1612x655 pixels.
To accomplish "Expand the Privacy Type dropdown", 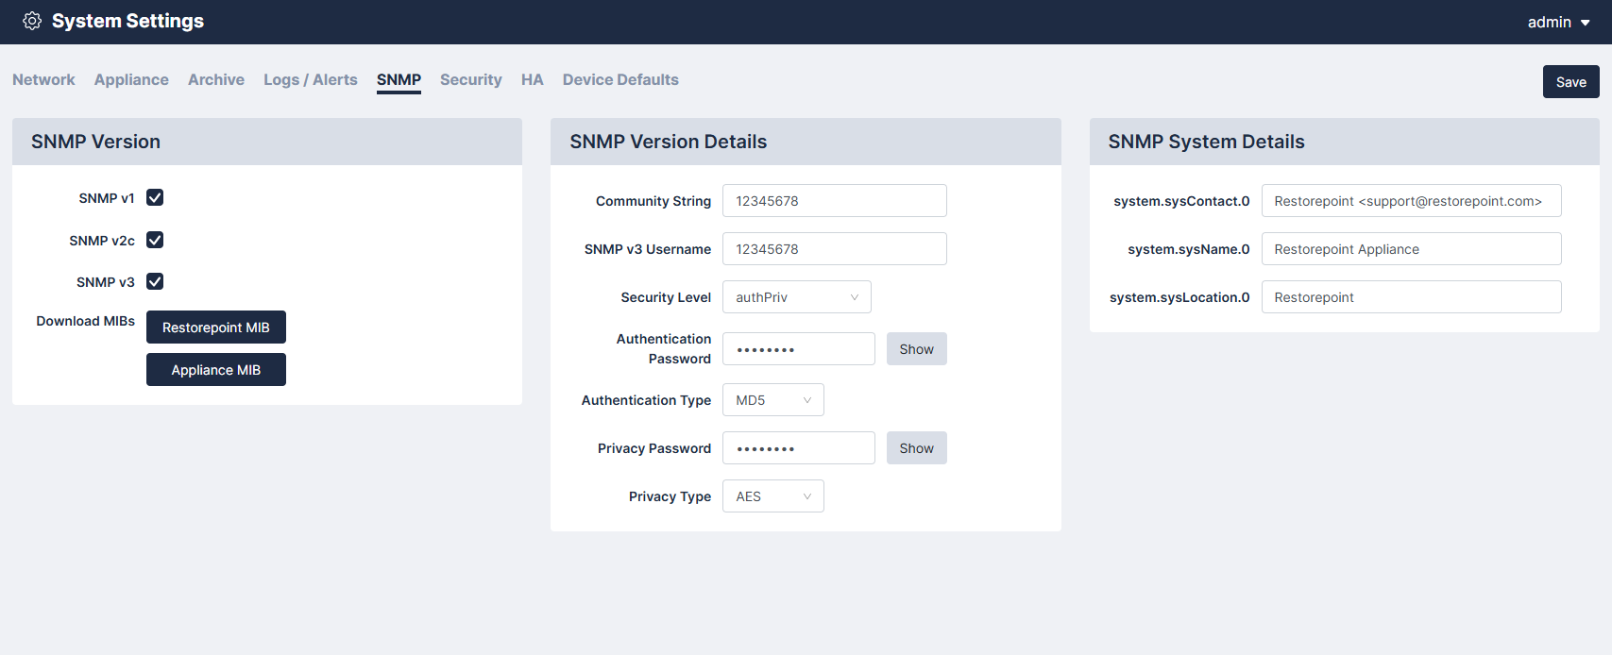I will tap(772, 496).
